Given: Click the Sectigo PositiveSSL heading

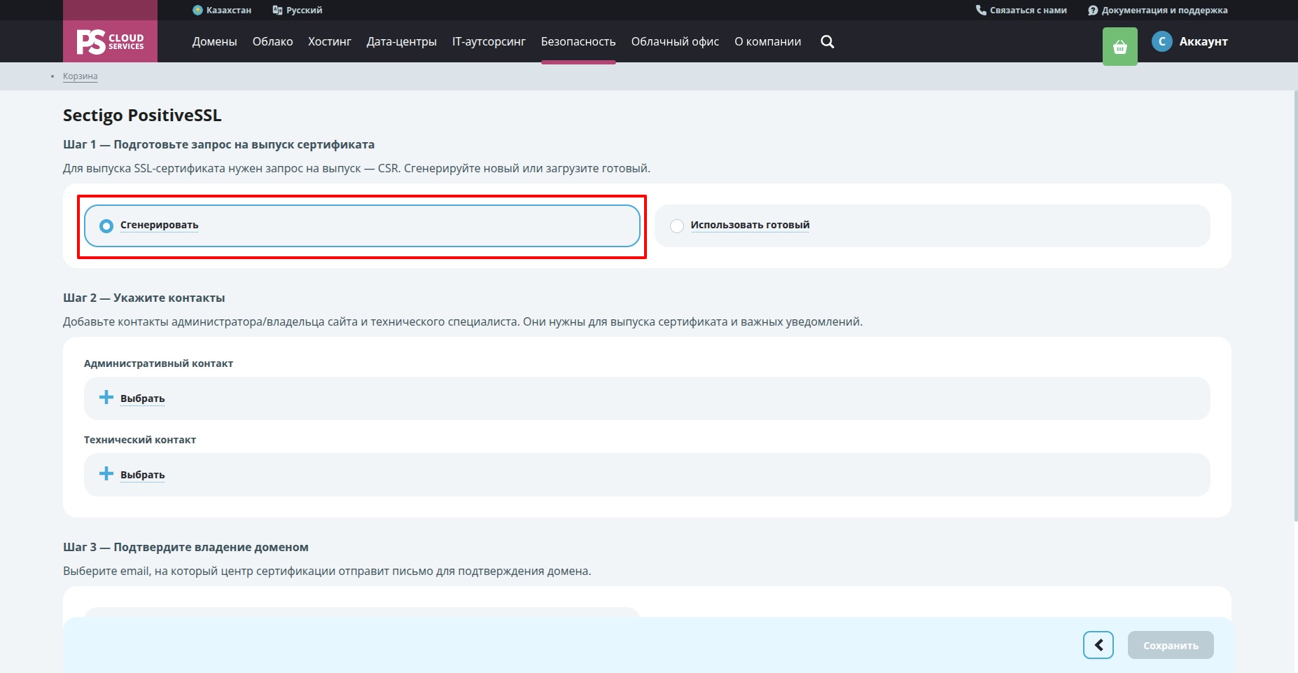Looking at the screenshot, I should pyautogui.click(x=142, y=116).
